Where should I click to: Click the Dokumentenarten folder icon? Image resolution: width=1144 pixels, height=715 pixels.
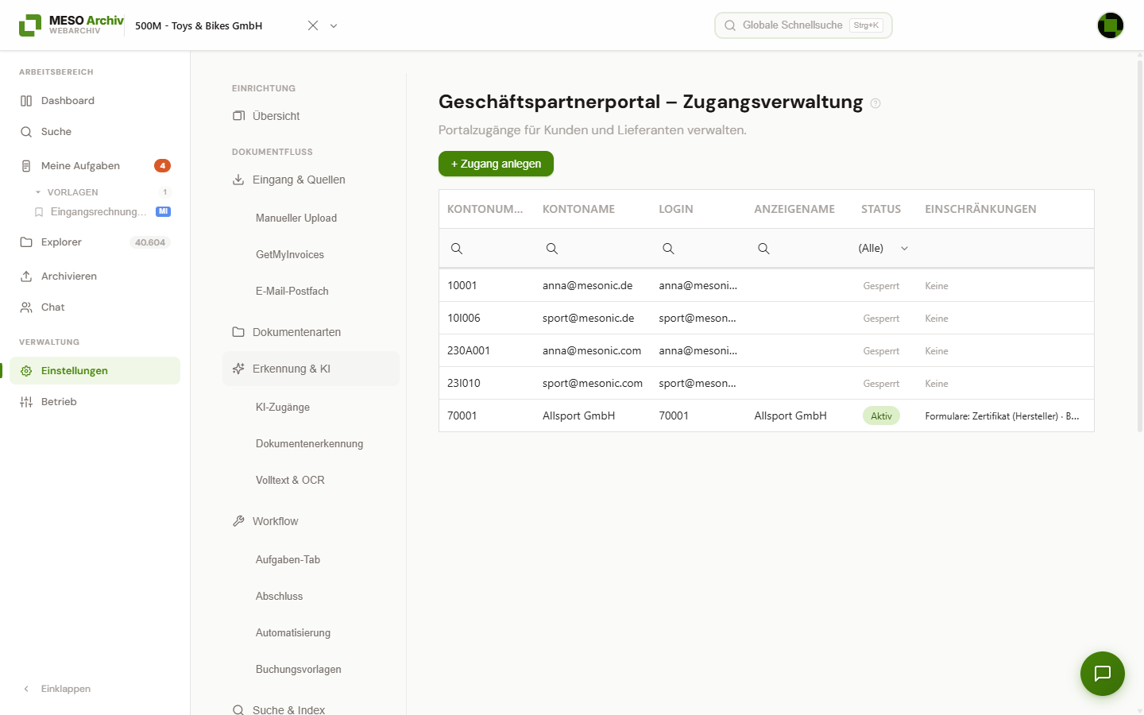(x=238, y=332)
